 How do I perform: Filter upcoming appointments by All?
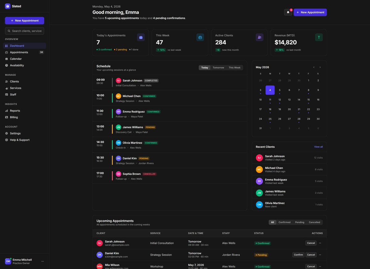pyautogui.click(x=273, y=222)
